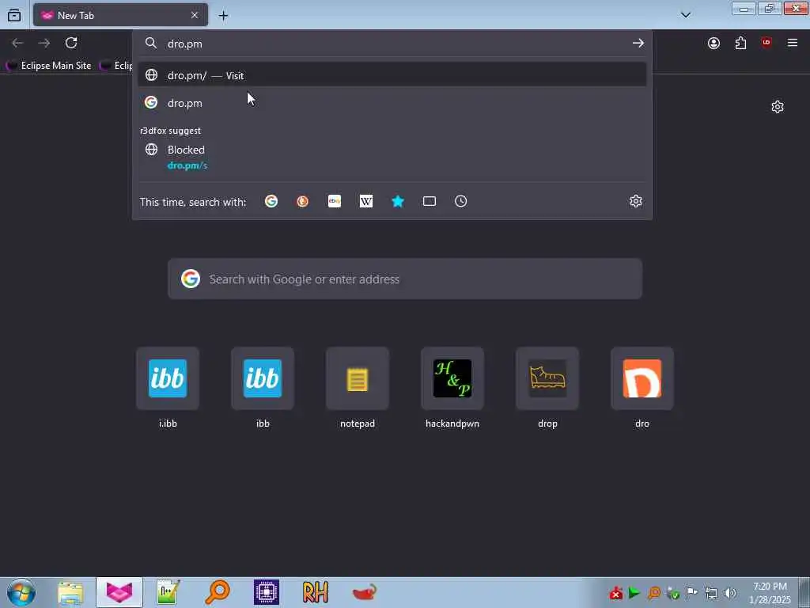The width and height of the screenshot is (810, 608).
Task: Search this time with Wikipedia icon
Action: click(366, 201)
